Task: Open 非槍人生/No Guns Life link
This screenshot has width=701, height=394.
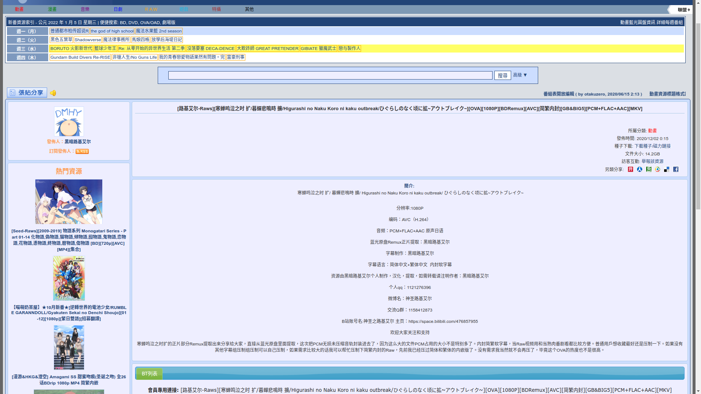Action: 135,57
